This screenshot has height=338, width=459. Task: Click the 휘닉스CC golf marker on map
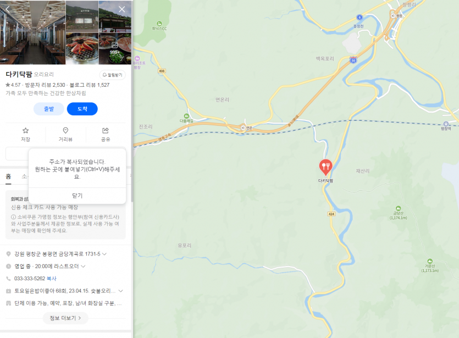[159, 24]
